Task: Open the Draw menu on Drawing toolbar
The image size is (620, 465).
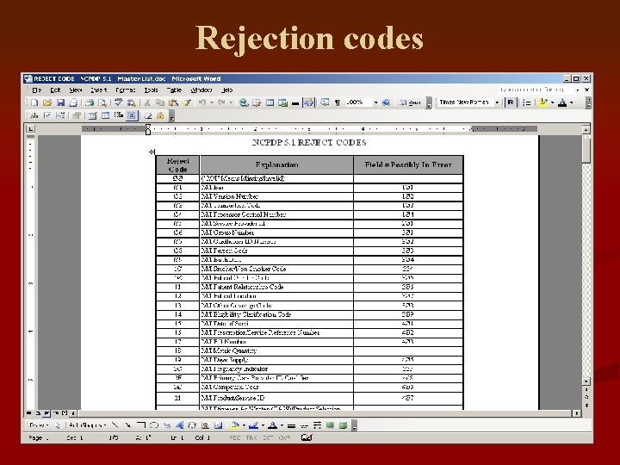Action: (39, 425)
